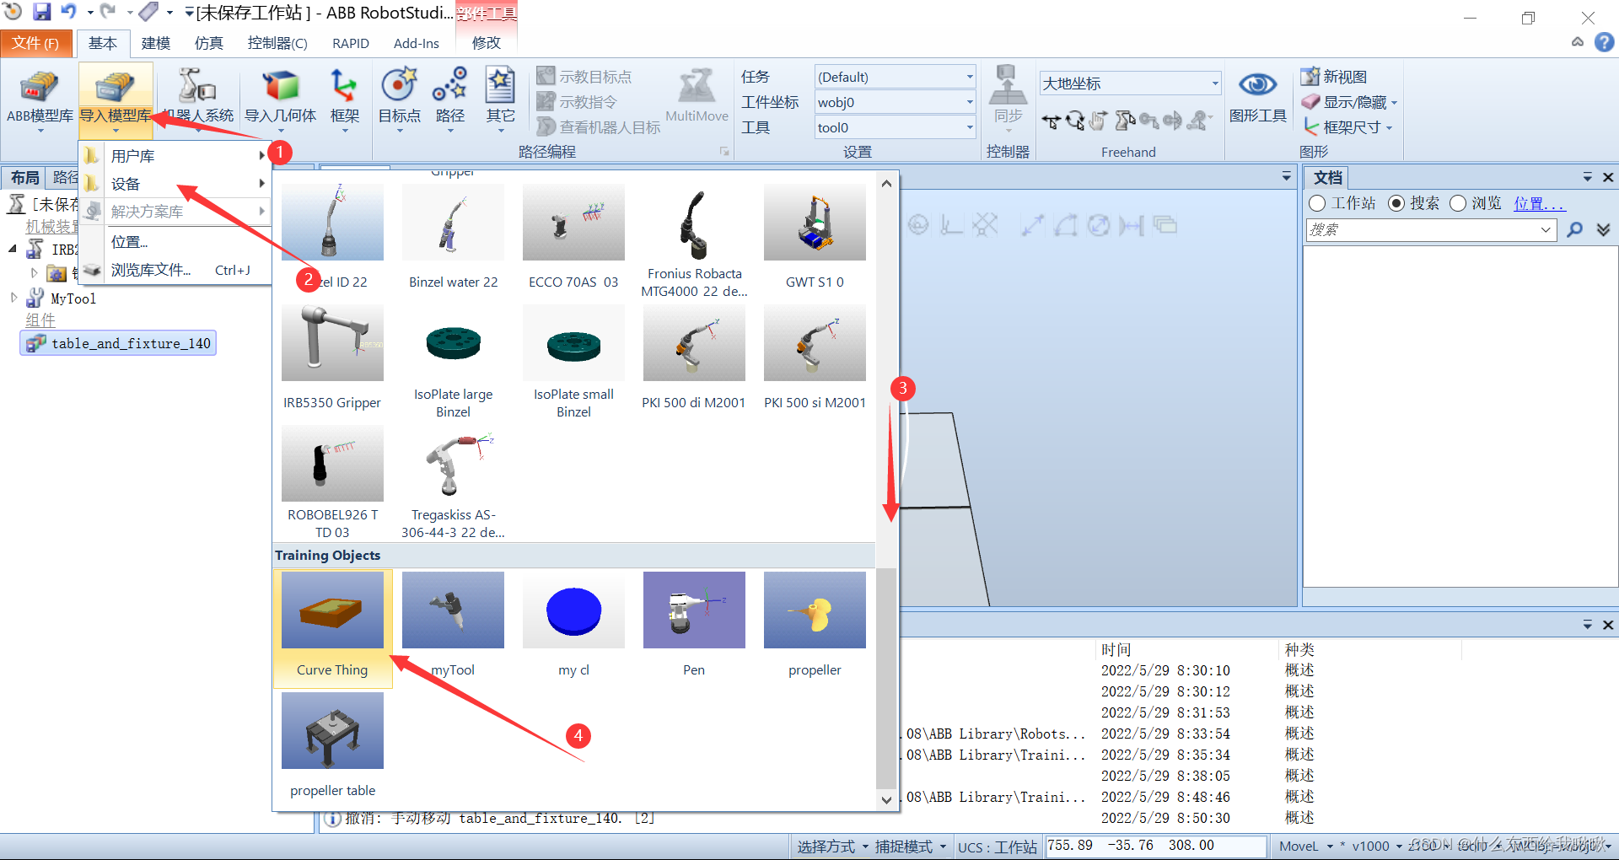This screenshot has height=860, width=1619.
Task: Click the gallery vertical scrollbar thumb
Action: click(x=886, y=677)
